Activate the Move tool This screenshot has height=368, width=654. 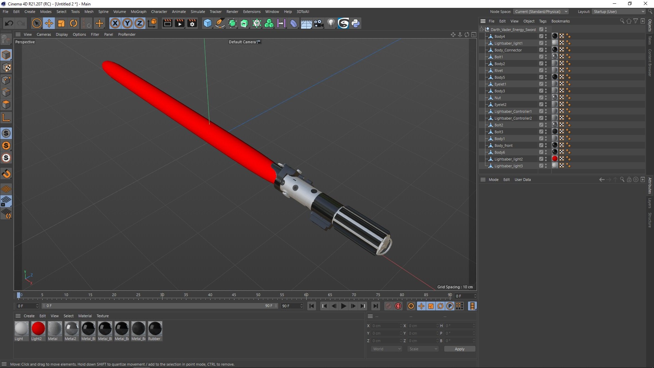tap(49, 23)
